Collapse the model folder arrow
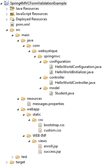The width and height of the screenshot is (107, 165). point(40,88)
